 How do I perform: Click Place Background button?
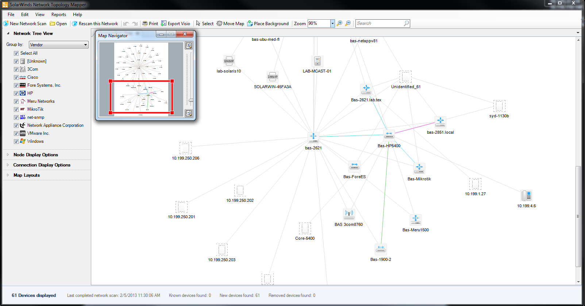coord(268,24)
